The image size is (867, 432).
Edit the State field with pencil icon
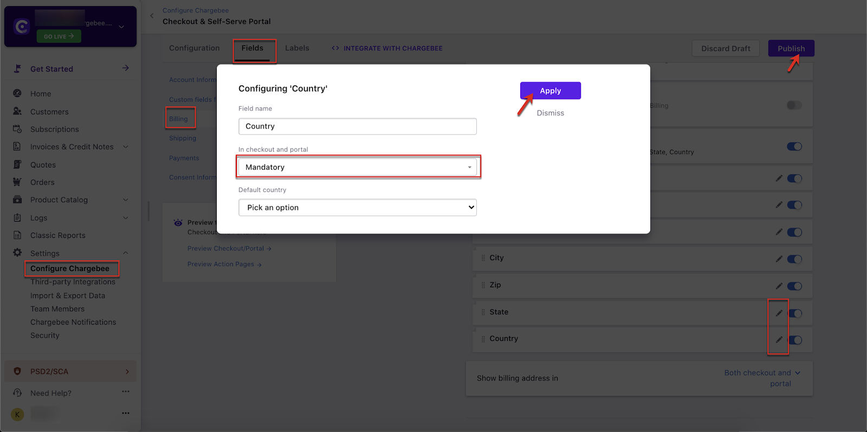(779, 313)
